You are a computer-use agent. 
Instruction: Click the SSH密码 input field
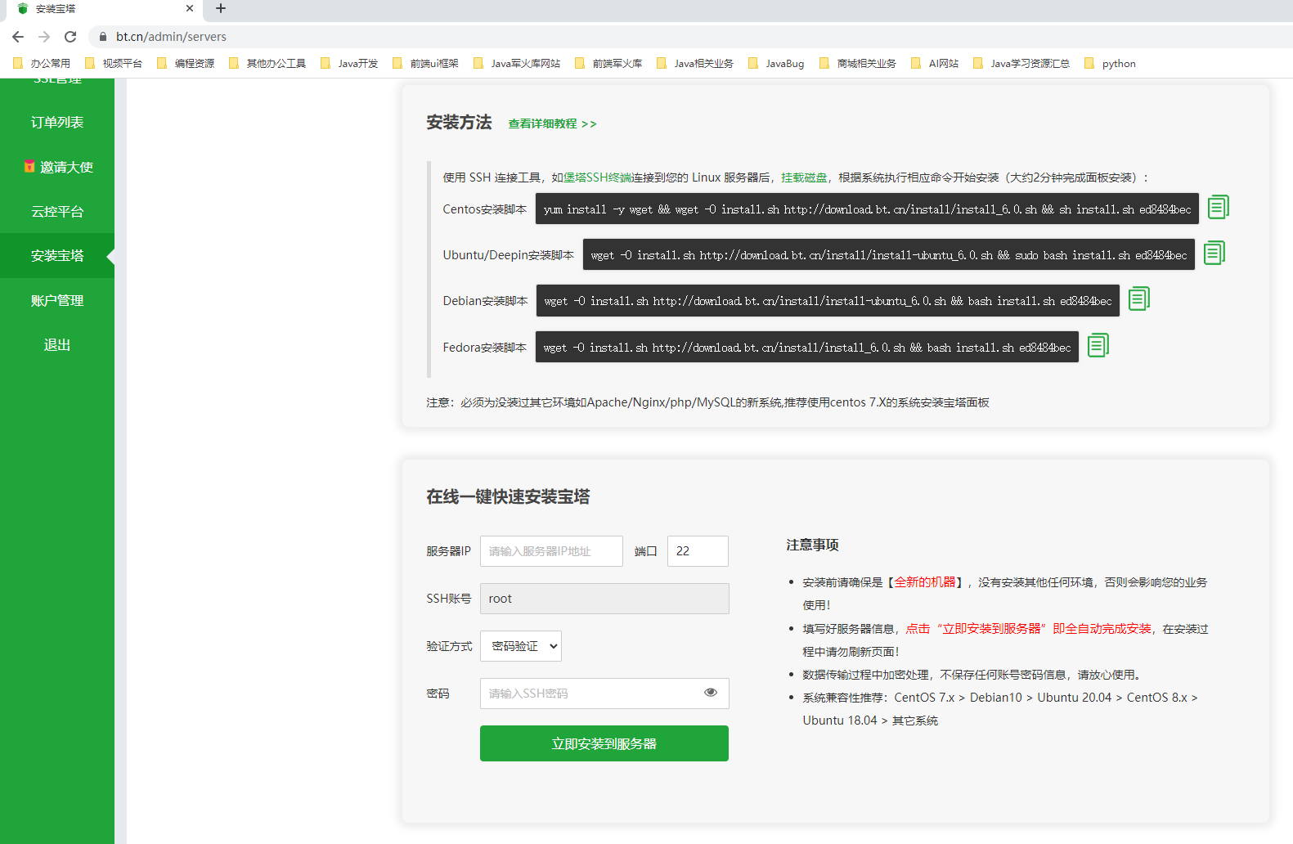pyautogui.click(x=604, y=694)
